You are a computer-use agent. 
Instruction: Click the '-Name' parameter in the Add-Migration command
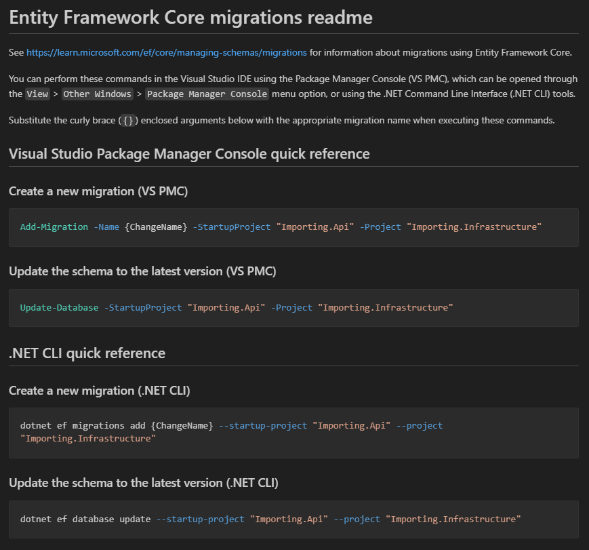click(106, 227)
